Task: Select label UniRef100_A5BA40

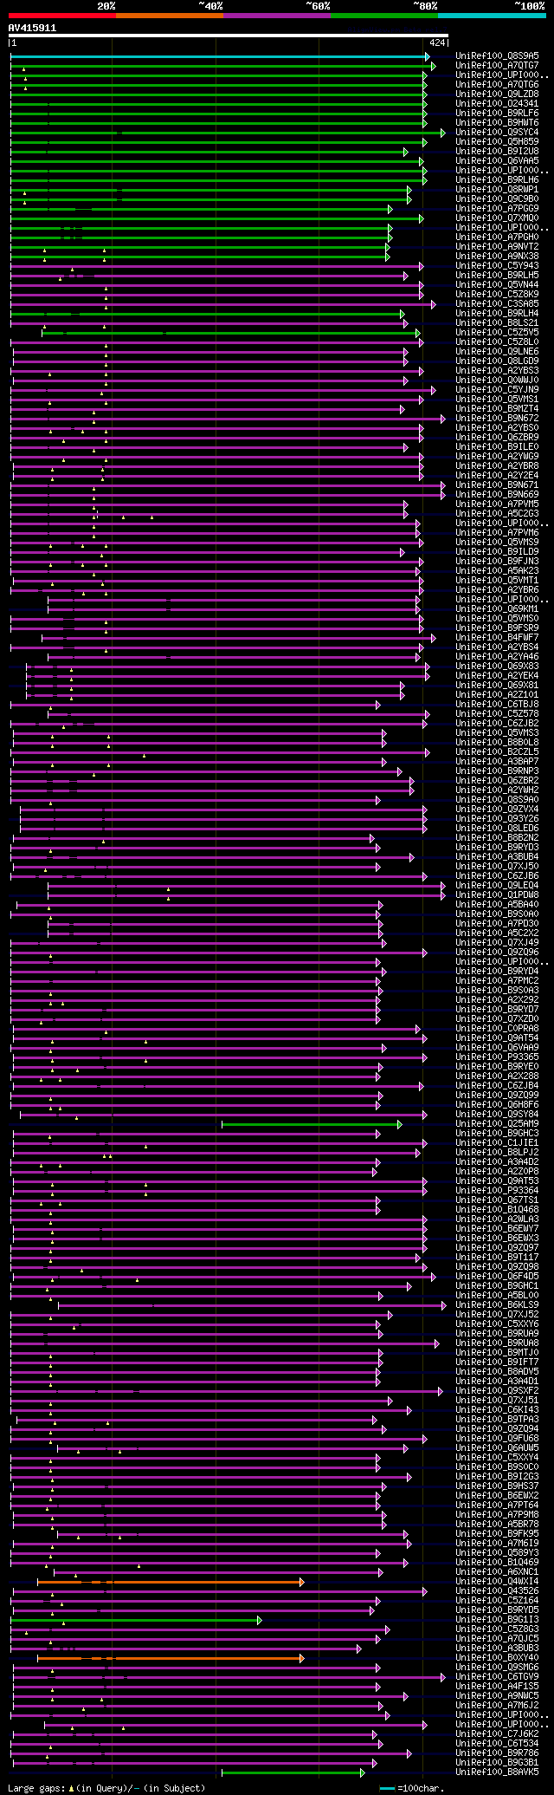Action: (497, 905)
